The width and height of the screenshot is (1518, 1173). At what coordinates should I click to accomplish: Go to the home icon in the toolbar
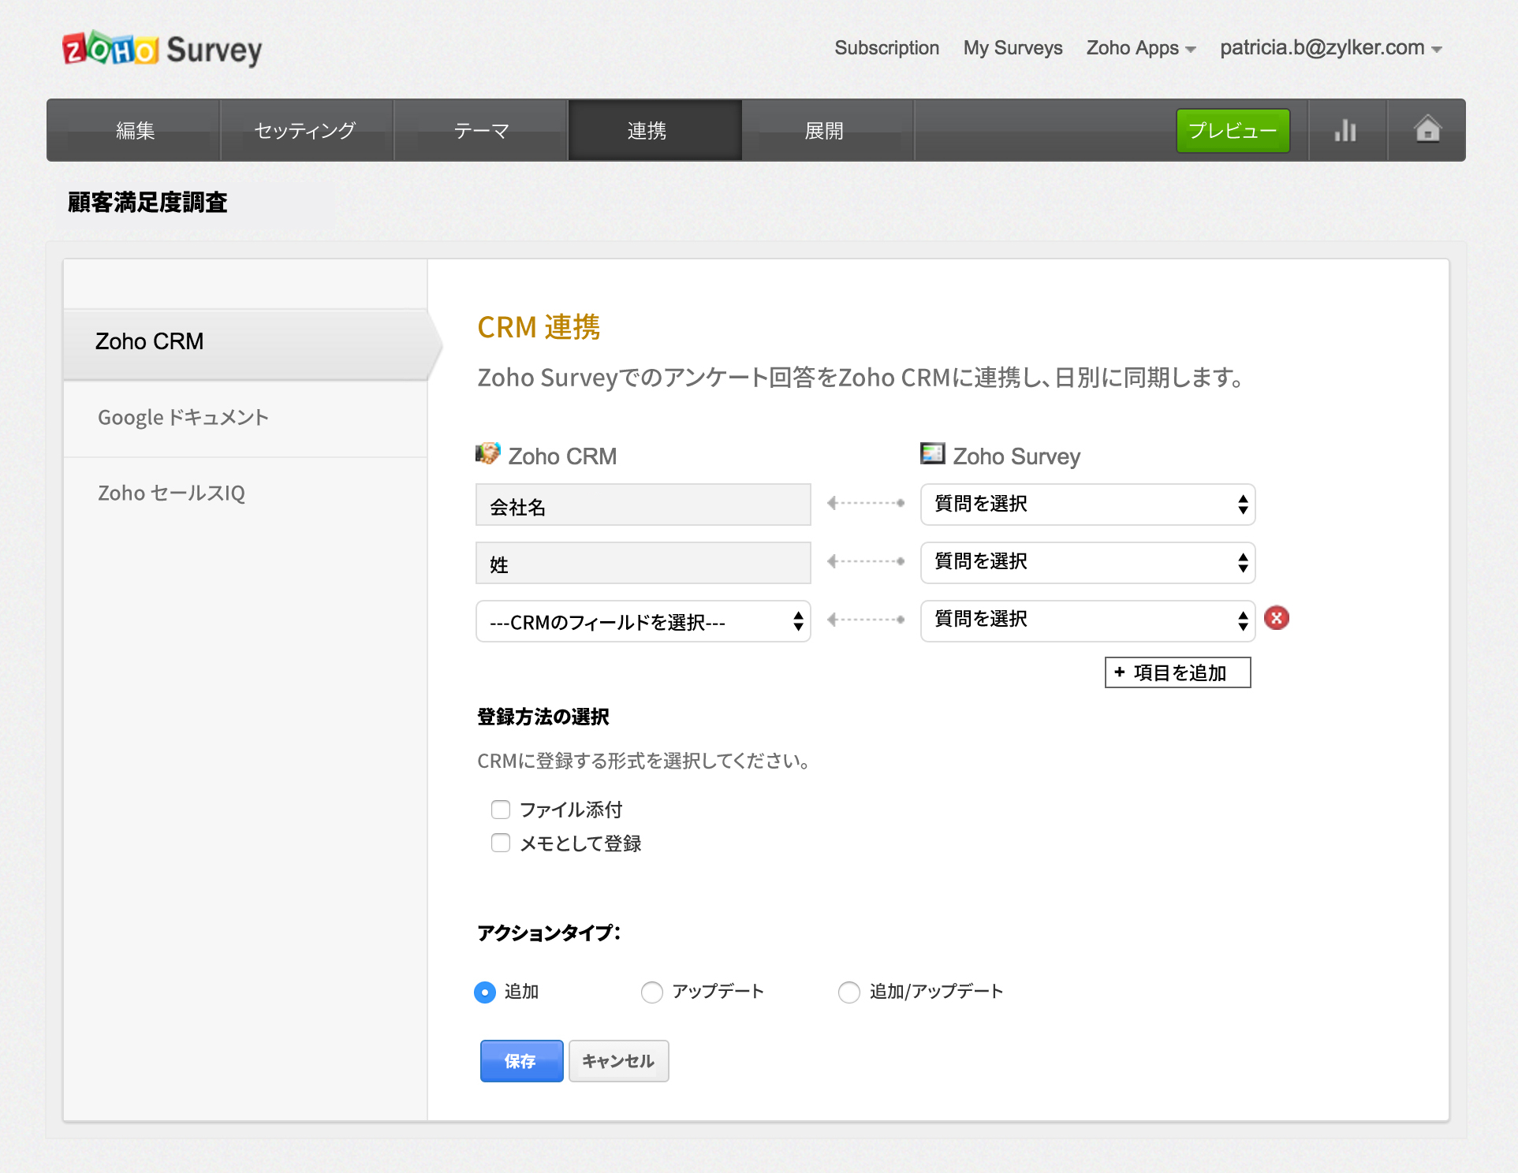1427,129
